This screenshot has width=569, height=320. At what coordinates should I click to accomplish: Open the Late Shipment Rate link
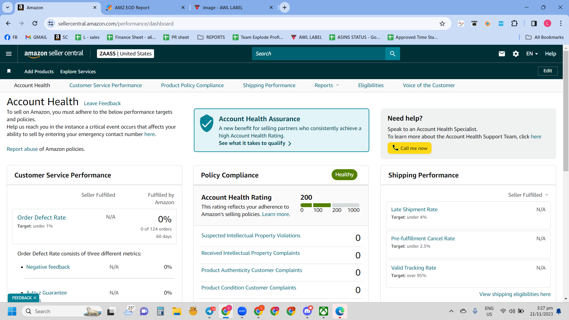click(x=414, y=209)
